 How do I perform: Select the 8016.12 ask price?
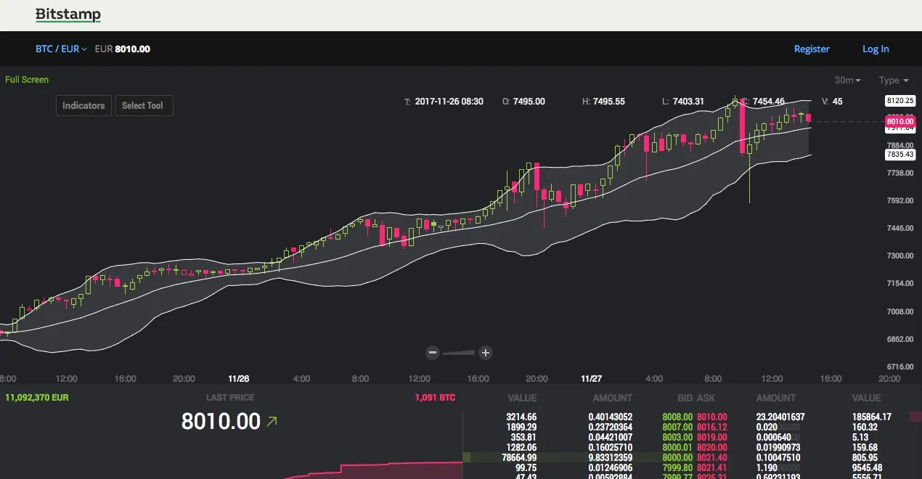[x=711, y=427]
